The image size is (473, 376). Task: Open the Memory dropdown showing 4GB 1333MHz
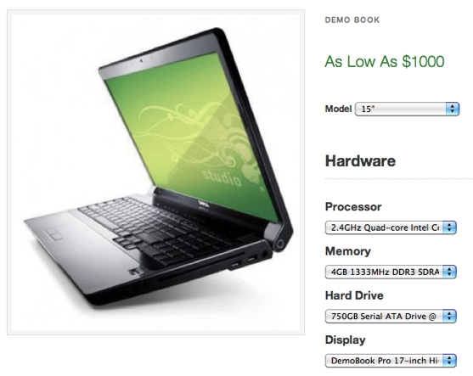391,272
